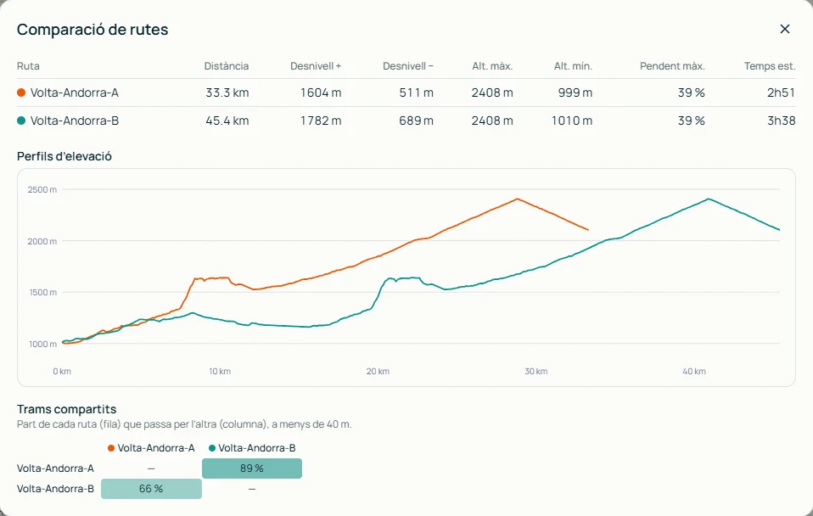Click the orange dot beside Volta-Andorra-A in the table
Viewport: 813px width, 516px height.
(21, 93)
